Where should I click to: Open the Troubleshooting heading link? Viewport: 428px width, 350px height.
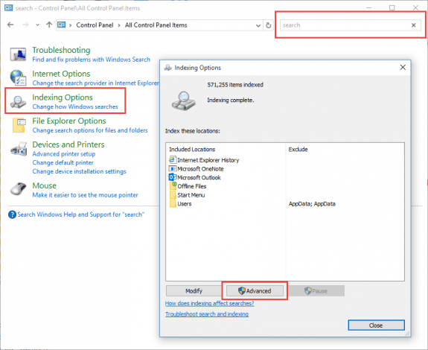61,50
